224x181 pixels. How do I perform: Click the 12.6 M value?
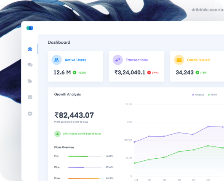[x=62, y=72]
